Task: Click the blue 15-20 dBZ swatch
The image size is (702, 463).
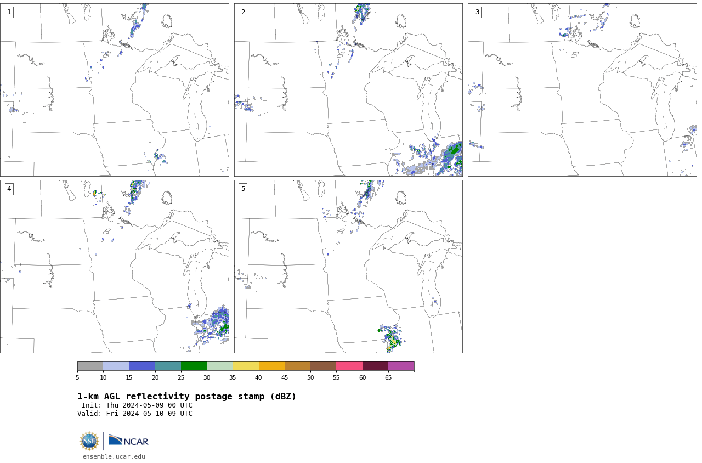Action: click(x=142, y=366)
